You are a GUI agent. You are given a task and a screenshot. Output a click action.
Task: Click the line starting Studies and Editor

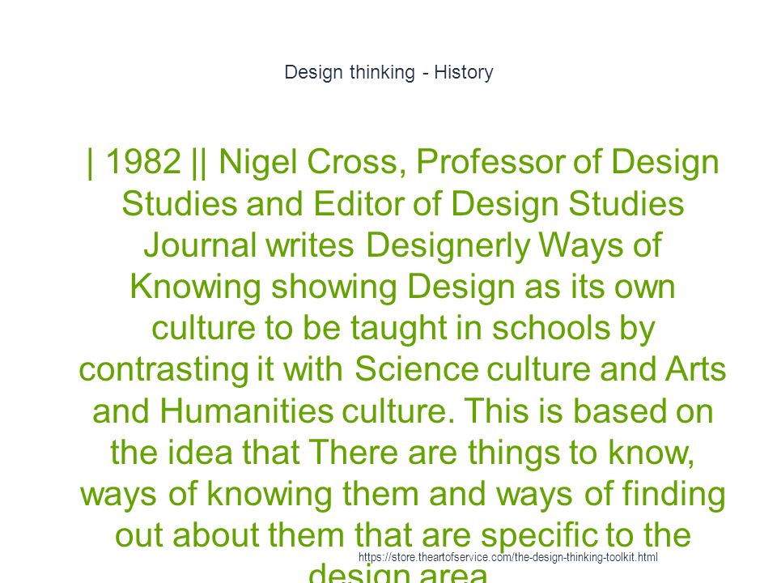[x=403, y=204]
